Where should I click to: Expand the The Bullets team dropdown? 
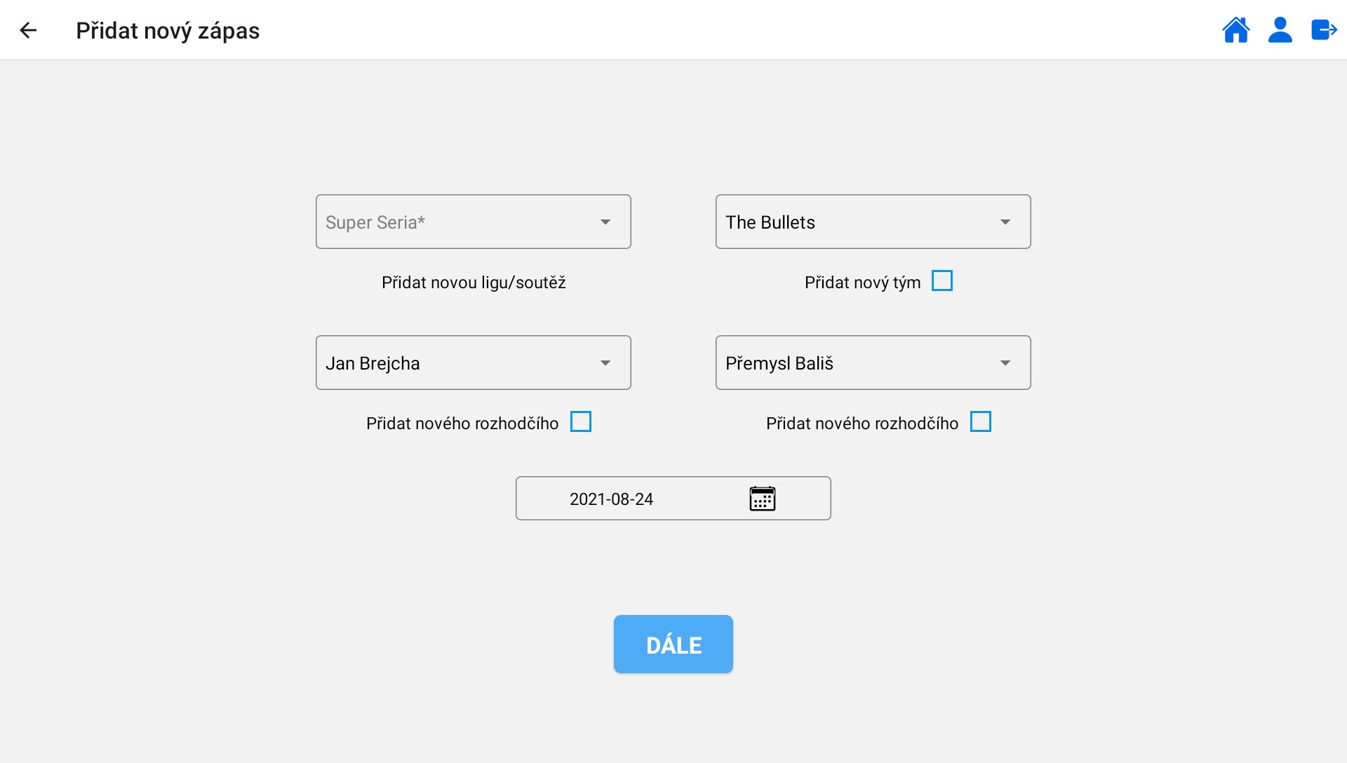[856, 222]
